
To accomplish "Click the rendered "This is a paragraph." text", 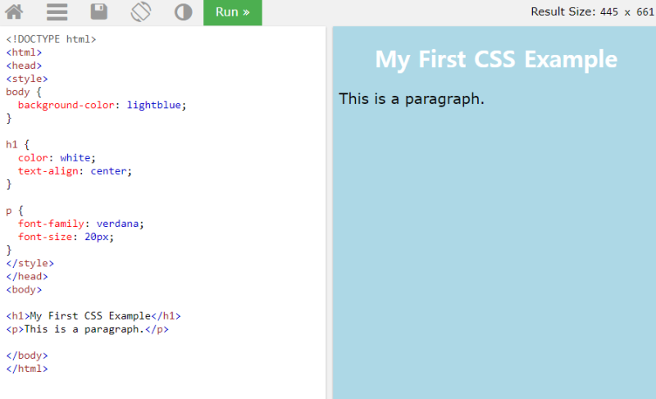I will click(x=412, y=99).
